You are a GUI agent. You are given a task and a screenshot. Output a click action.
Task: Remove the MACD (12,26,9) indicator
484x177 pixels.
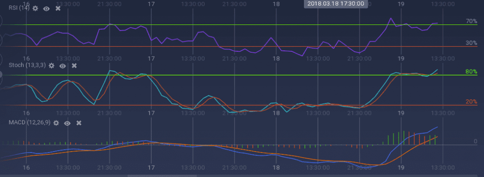[x=79, y=123]
